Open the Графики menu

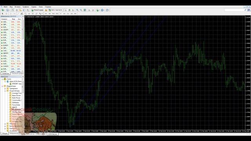pos(25,7)
